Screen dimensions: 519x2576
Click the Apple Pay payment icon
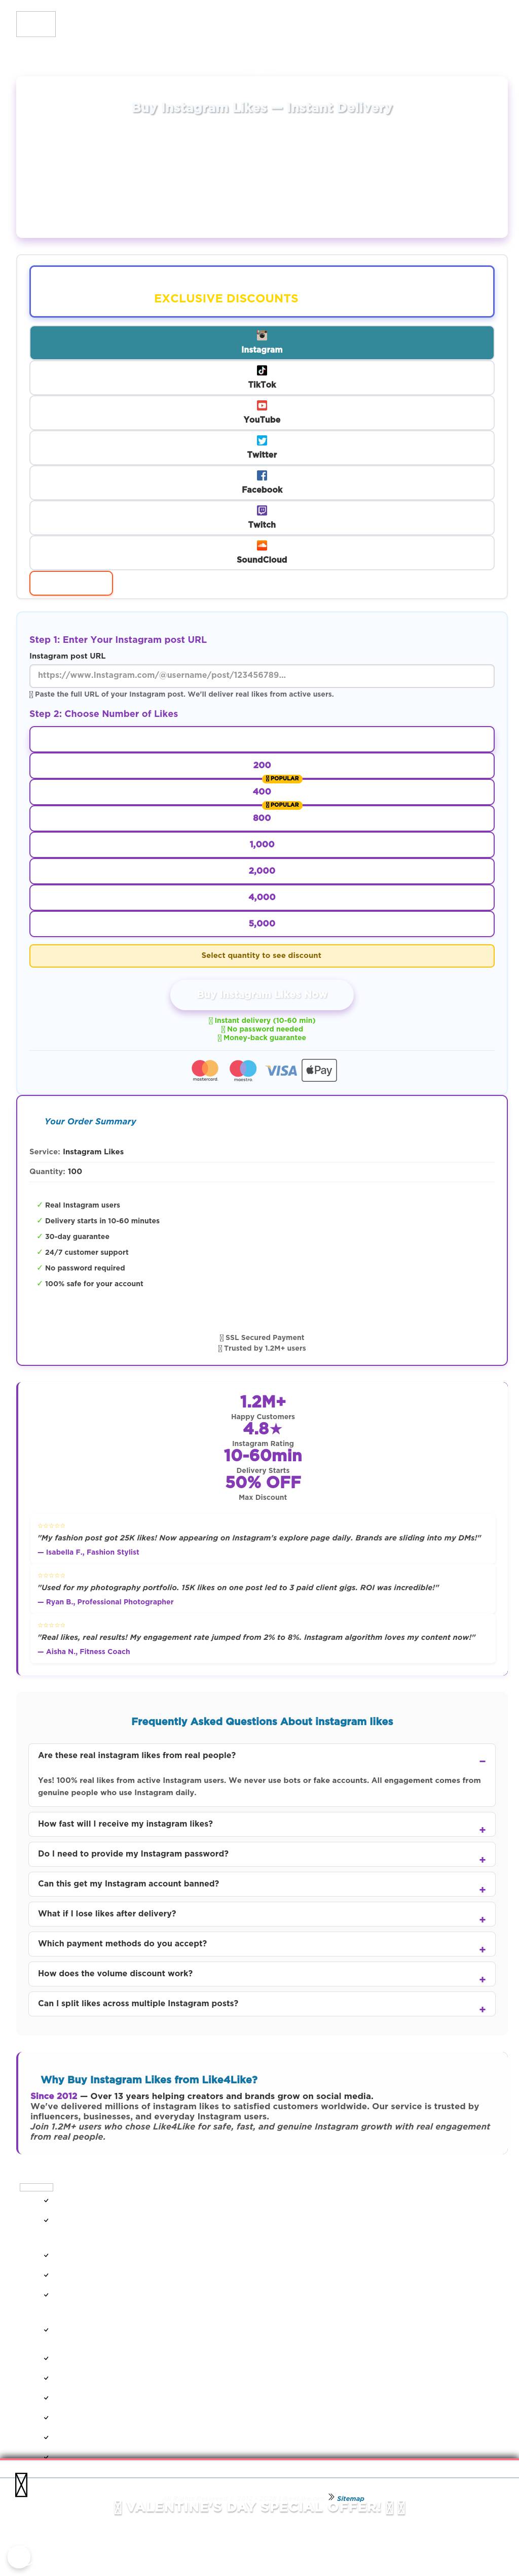coord(319,1070)
